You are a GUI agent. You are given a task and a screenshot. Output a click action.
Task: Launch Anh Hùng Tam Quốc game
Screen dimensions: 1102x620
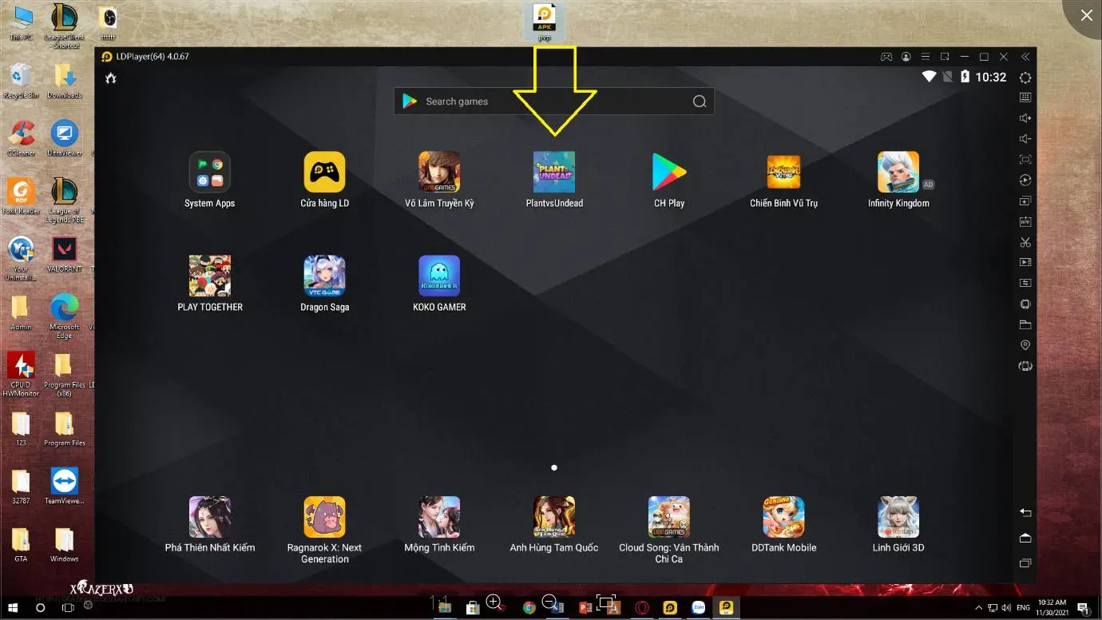(x=554, y=524)
